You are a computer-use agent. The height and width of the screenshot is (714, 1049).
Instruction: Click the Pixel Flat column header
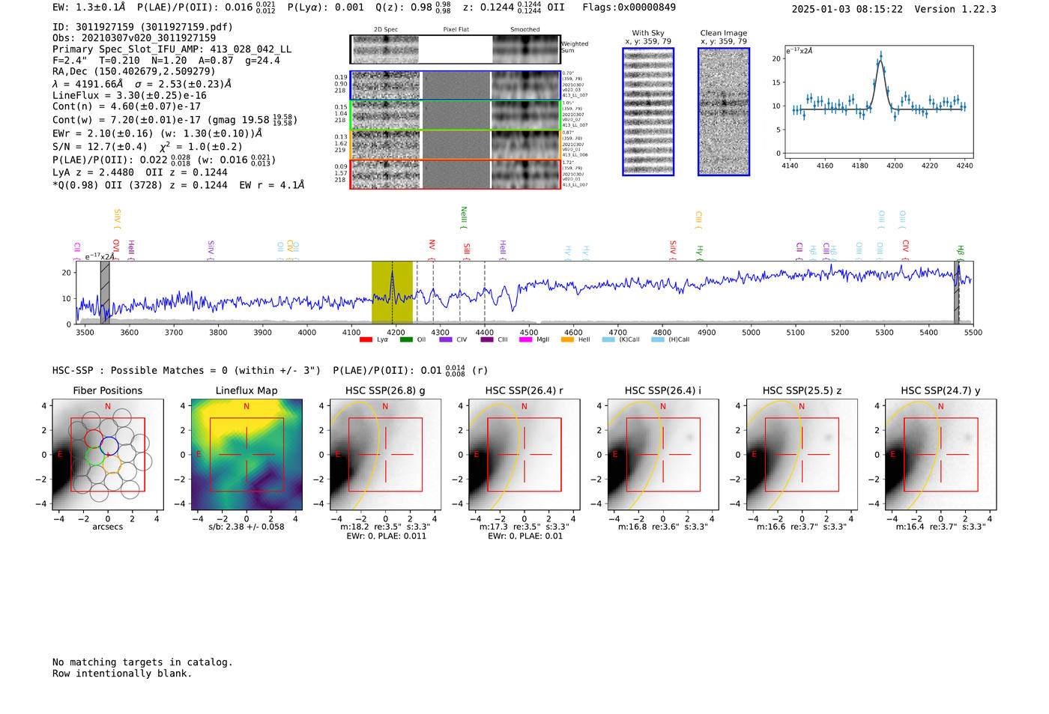pos(456,30)
